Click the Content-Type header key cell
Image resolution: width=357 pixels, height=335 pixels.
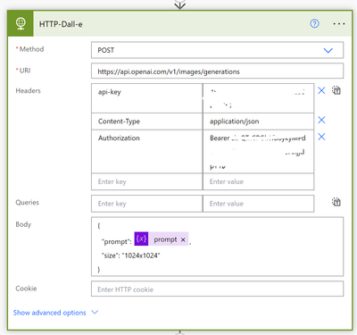(x=146, y=121)
